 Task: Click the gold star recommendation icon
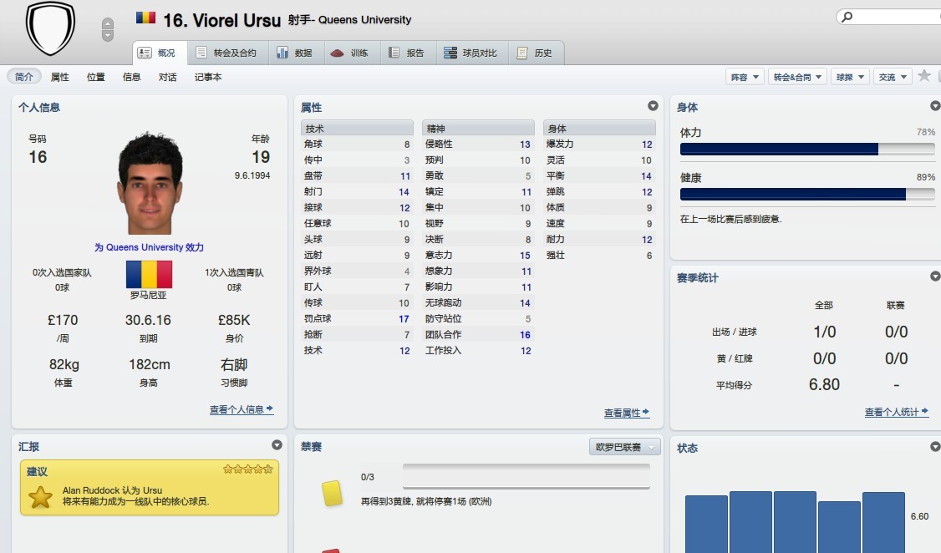click(40, 496)
